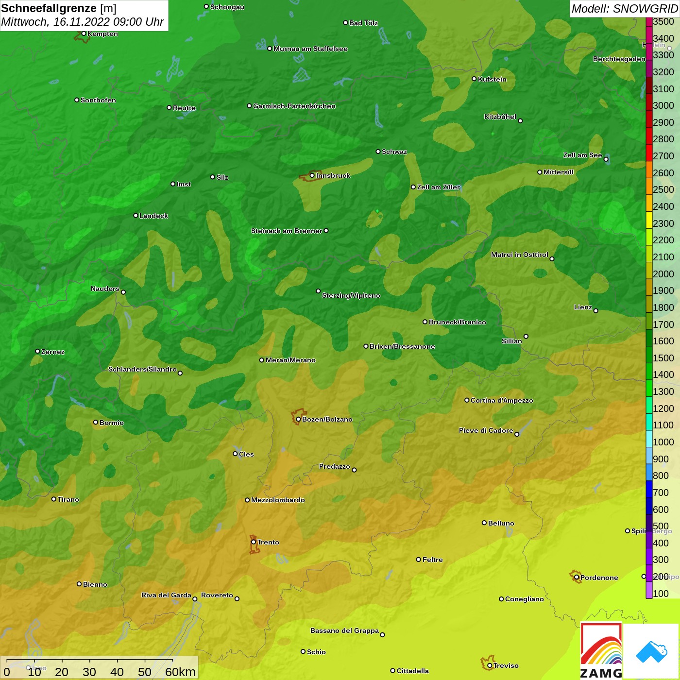Click the Conegliano label
The image size is (680, 680).
(525, 599)
